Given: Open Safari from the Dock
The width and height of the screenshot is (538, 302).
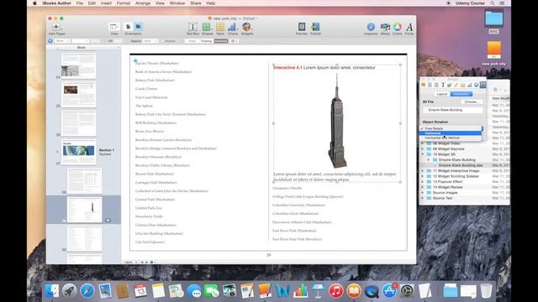Looking at the screenshot, I should point(87,291).
